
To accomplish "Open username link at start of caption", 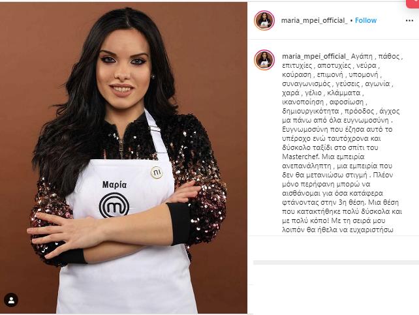I will point(316,57).
